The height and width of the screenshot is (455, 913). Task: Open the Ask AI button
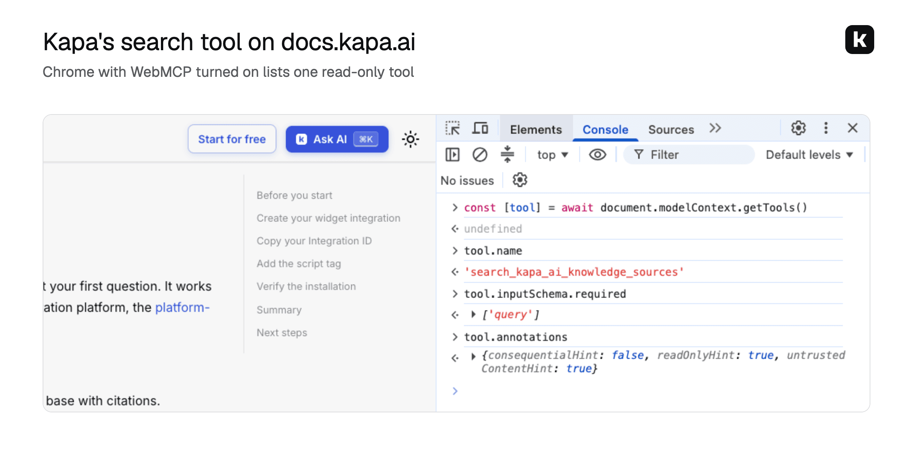click(x=337, y=139)
